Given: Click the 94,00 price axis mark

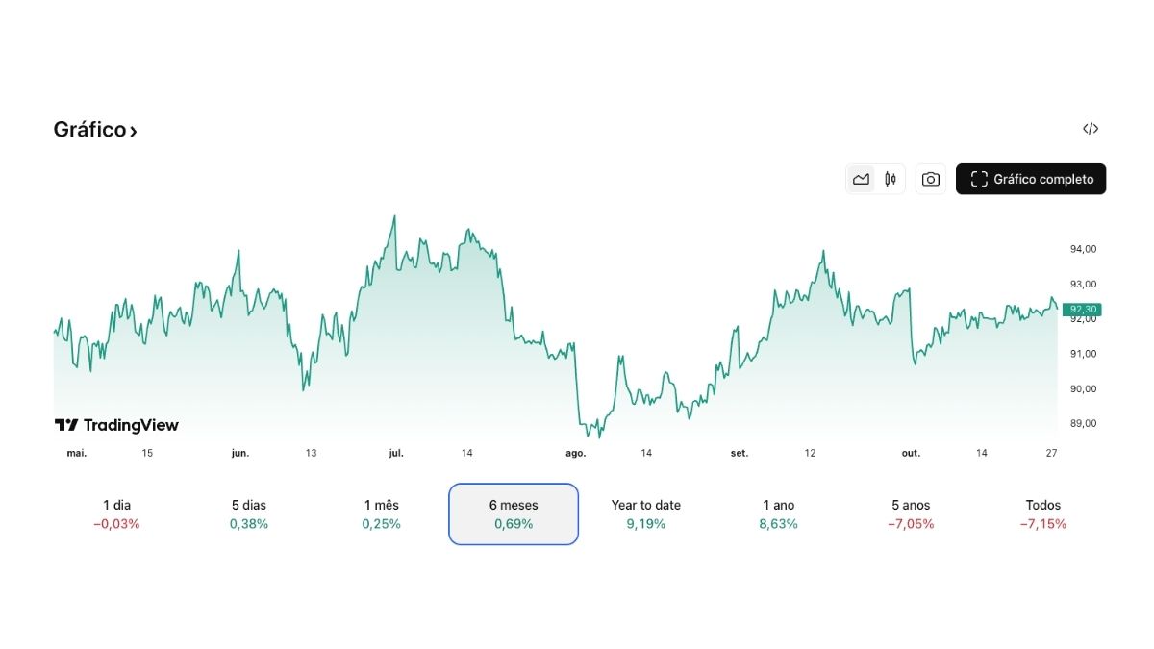Looking at the screenshot, I should (x=1081, y=248).
